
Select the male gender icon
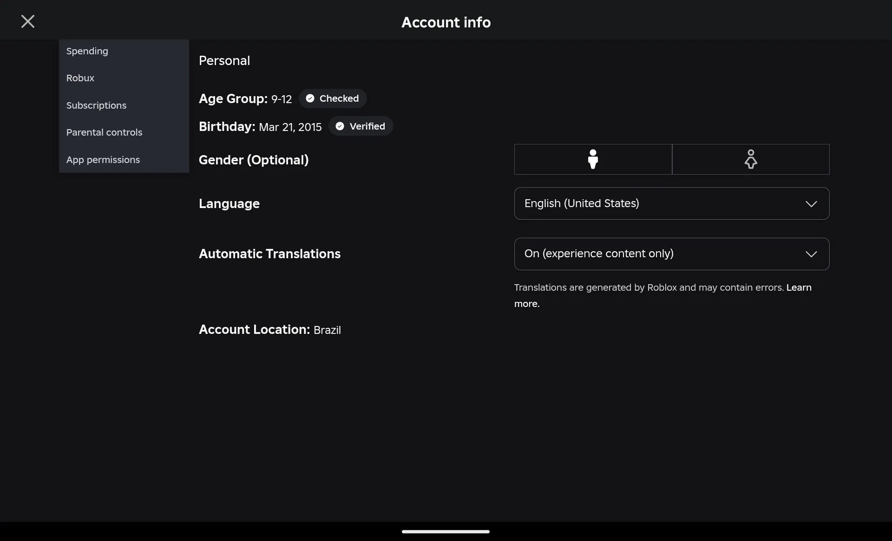pyautogui.click(x=593, y=159)
